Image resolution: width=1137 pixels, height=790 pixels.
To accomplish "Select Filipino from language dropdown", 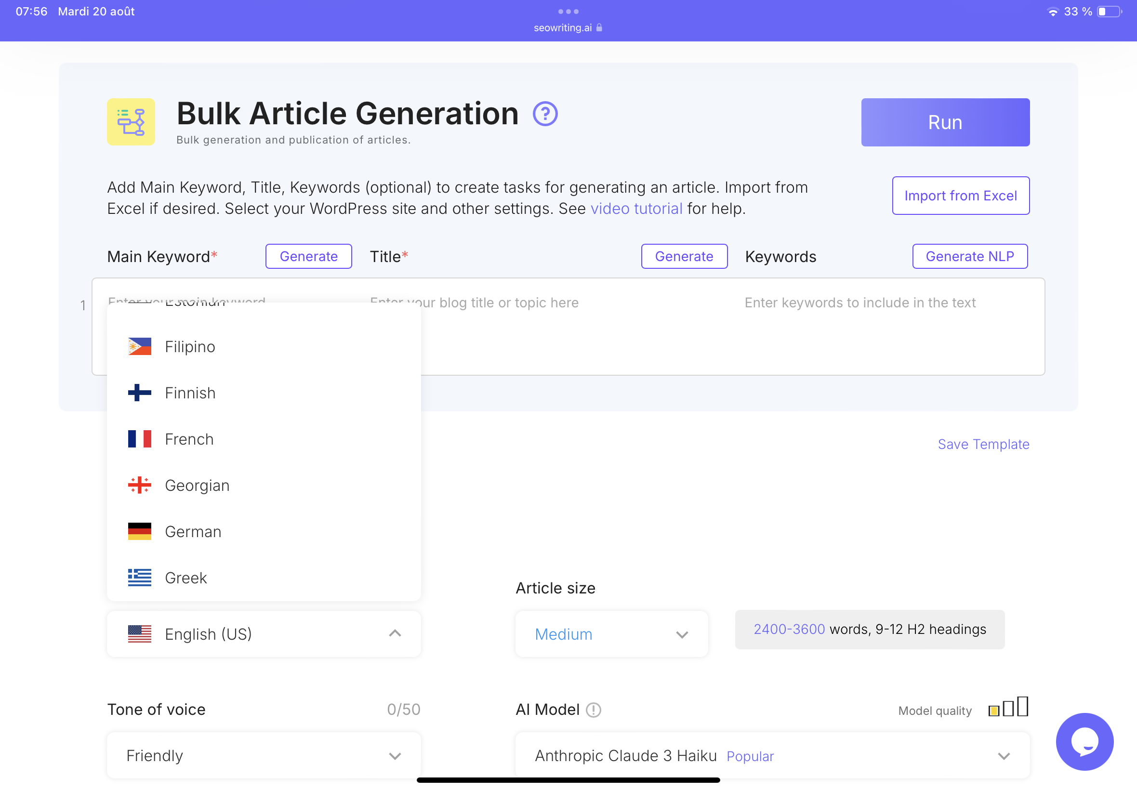I will (190, 346).
